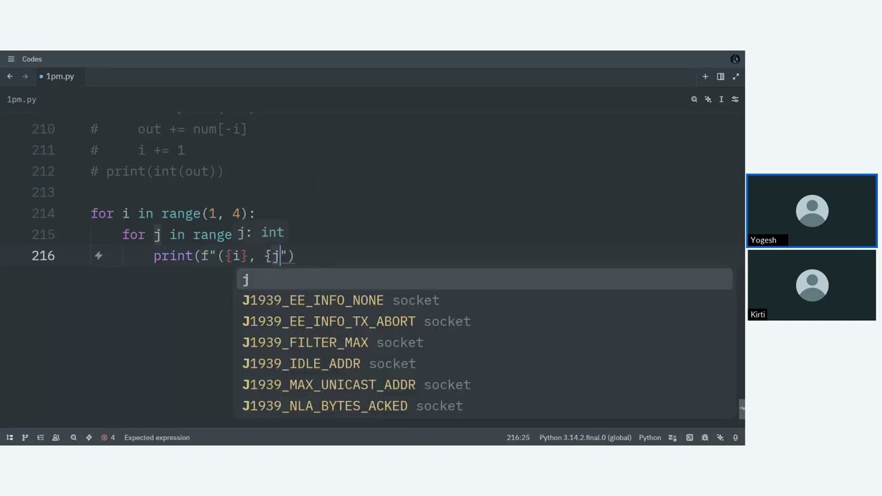Open the user avatar menu
Screen dimensions: 882x496
pos(735,59)
